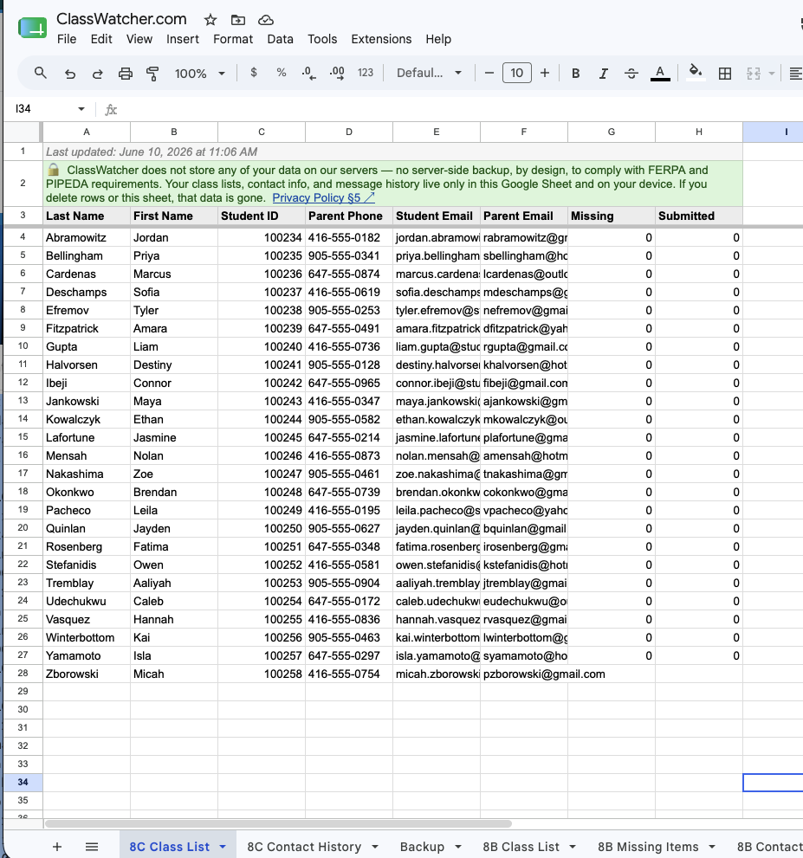The height and width of the screenshot is (858, 803).
Task: Switch to 8B Class List tab
Action: pos(521,847)
